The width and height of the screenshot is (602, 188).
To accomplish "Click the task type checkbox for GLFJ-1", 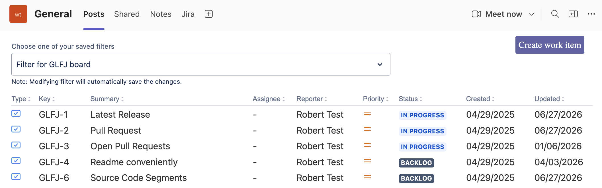I will pyautogui.click(x=16, y=113).
